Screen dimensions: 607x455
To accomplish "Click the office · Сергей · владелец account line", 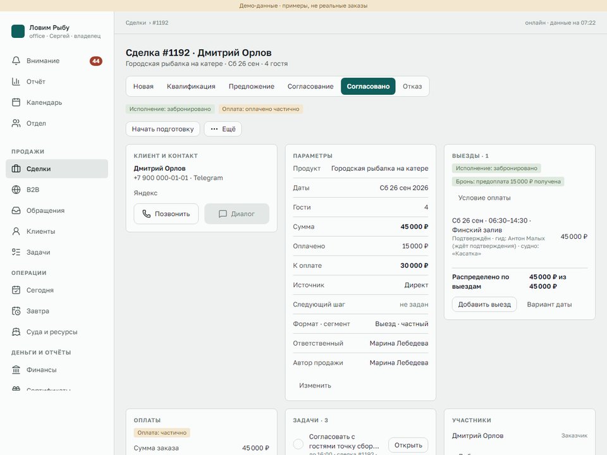I will 65,36.
